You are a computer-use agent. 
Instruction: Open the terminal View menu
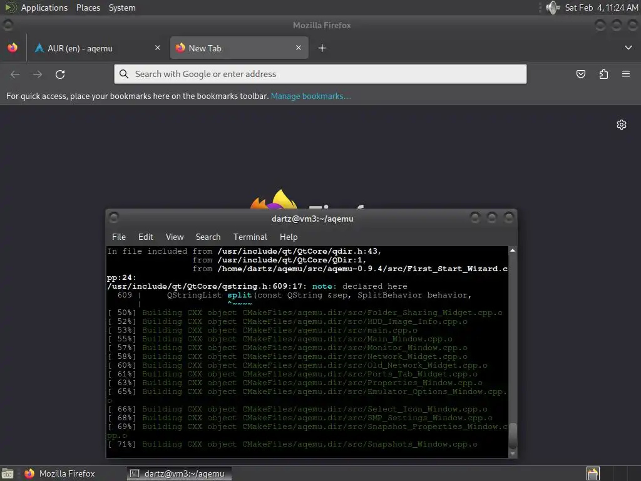pyautogui.click(x=175, y=237)
